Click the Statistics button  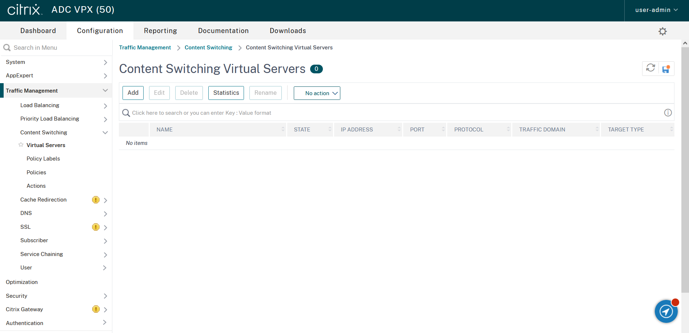(226, 93)
